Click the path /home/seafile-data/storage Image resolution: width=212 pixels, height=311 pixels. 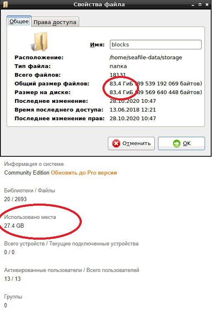146,58
